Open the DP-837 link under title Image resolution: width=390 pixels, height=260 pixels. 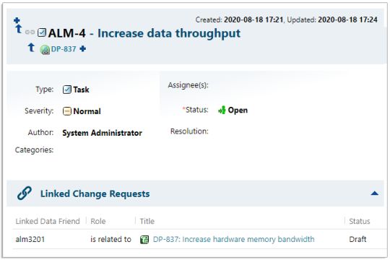click(64, 49)
